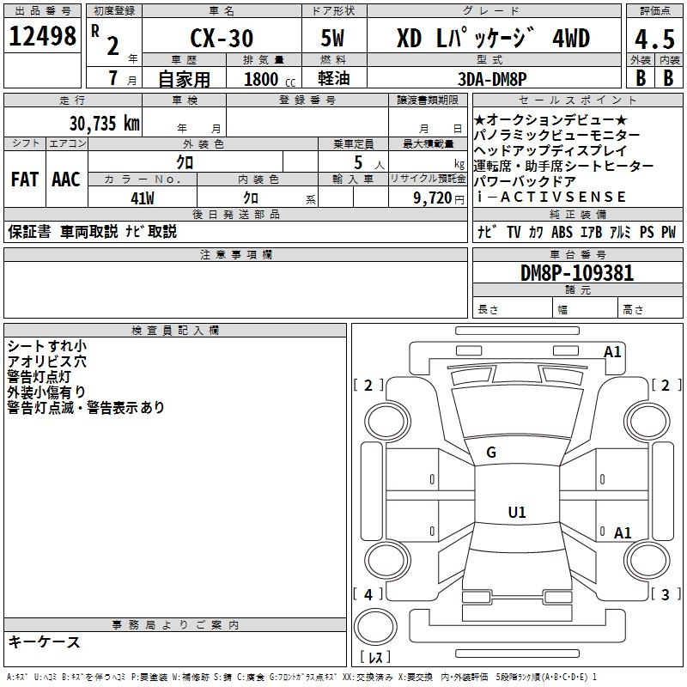Click the 30,735 km mileage value
Image resolution: width=687 pixels, height=687 pixels.
pyautogui.click(x=104, y=123)
